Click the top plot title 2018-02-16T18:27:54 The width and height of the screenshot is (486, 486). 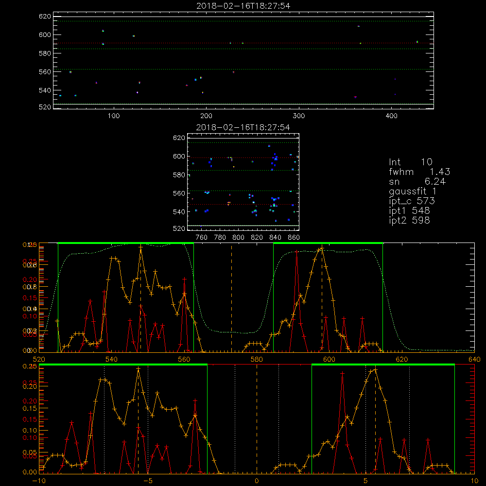(243, 6)
